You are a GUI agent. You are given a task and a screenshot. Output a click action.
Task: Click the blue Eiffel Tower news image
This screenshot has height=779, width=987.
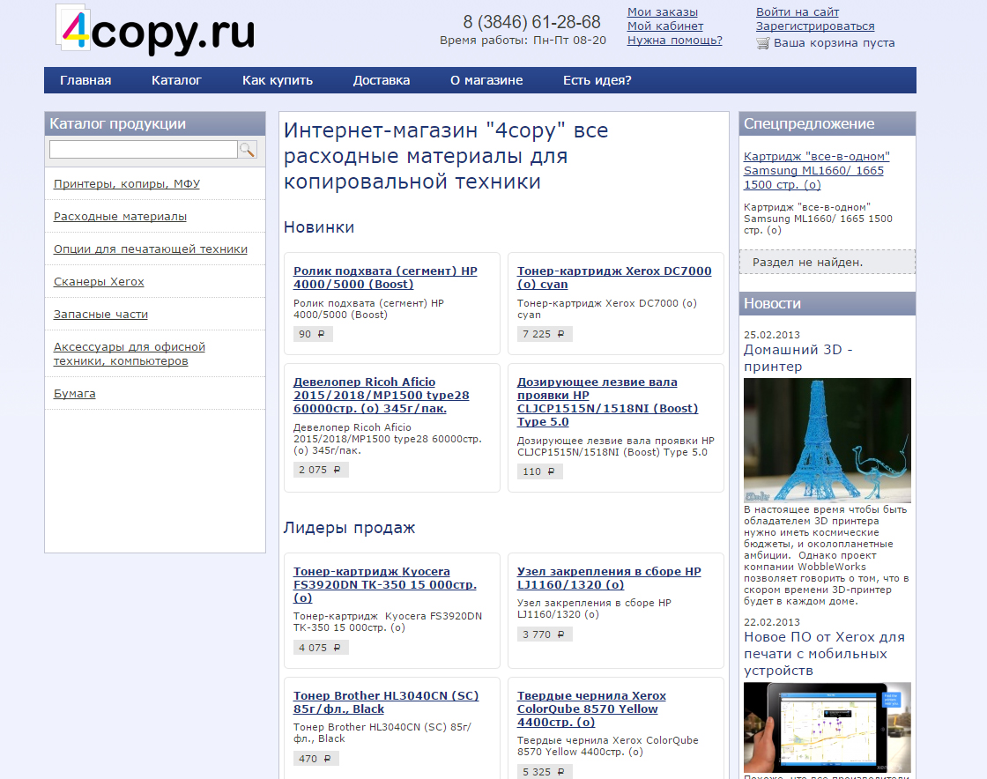point(827,440)
